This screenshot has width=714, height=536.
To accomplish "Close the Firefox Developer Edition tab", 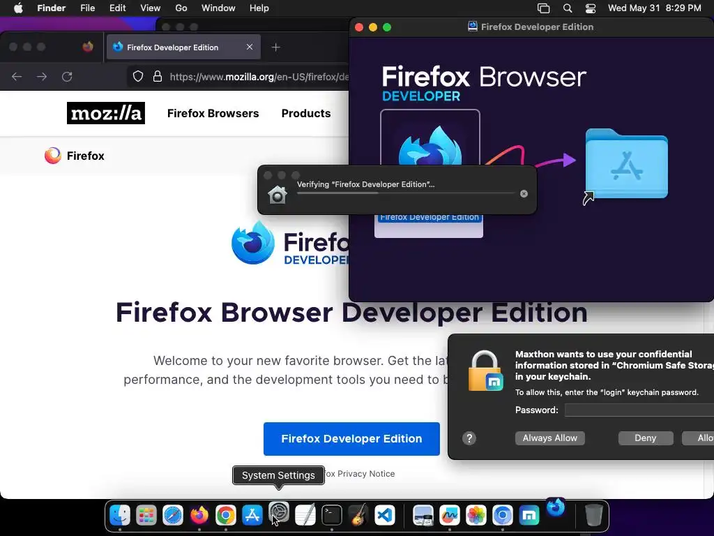I will click(x=250, y=47).
